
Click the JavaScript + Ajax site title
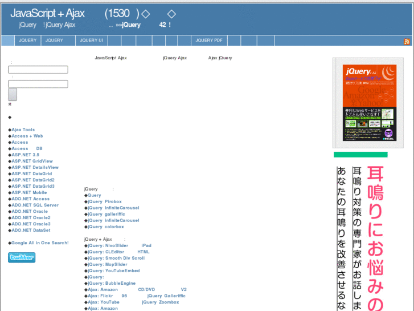coord(47,13)
